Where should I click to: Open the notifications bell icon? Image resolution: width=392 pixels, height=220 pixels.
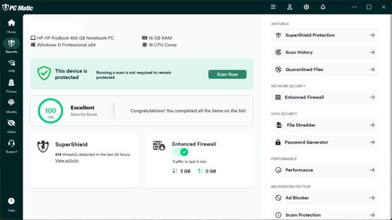click(323, 7)
